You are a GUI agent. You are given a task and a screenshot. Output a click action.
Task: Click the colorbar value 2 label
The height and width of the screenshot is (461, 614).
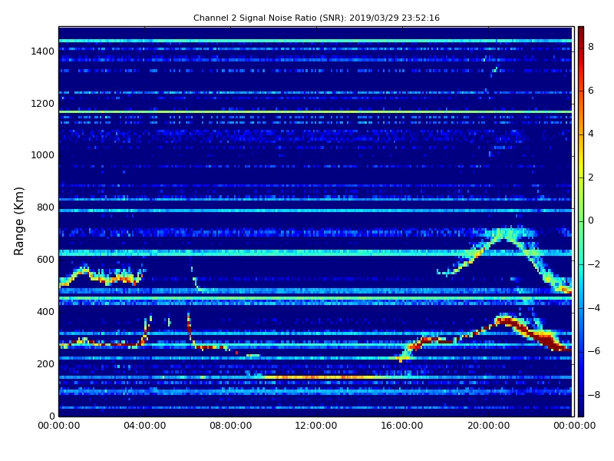click(x=591, y=177)
